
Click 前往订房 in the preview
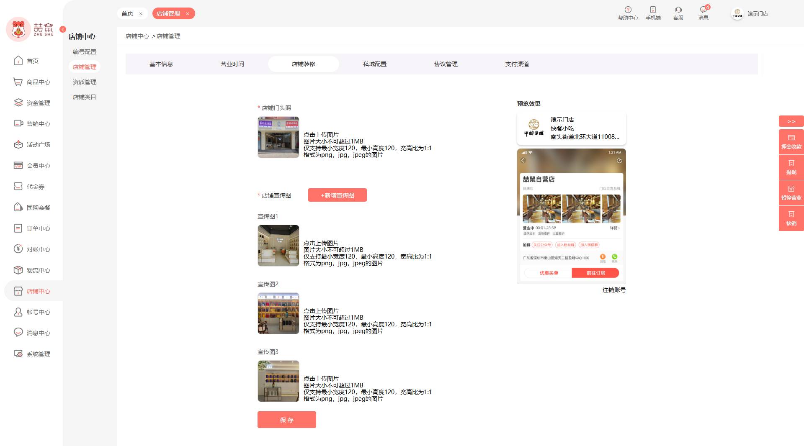tap(595, 273)
